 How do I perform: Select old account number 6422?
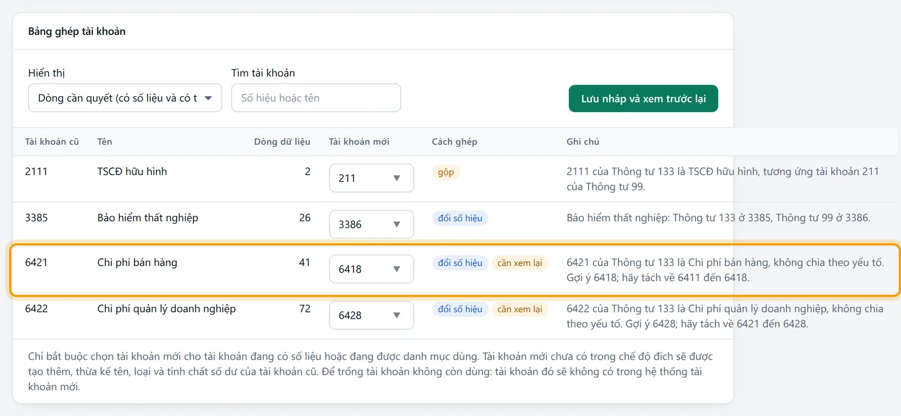(x=36, y=308)
